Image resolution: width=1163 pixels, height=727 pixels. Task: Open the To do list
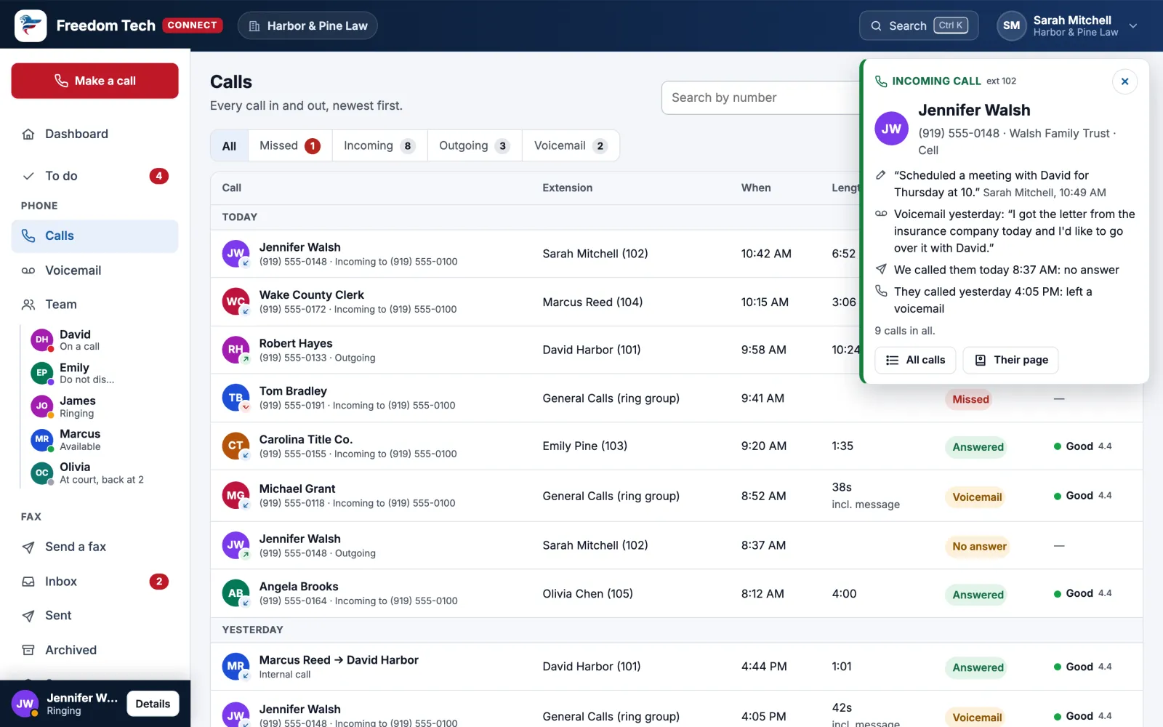(94, 176)
